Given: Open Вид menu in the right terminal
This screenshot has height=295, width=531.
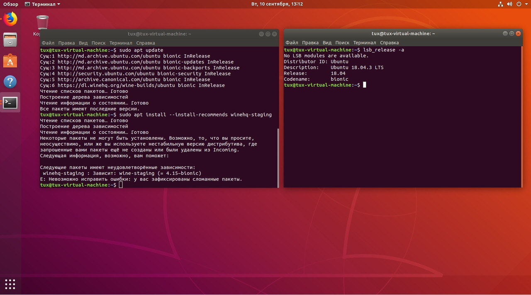Looking at the screenshot, I should tap(327, 42).
